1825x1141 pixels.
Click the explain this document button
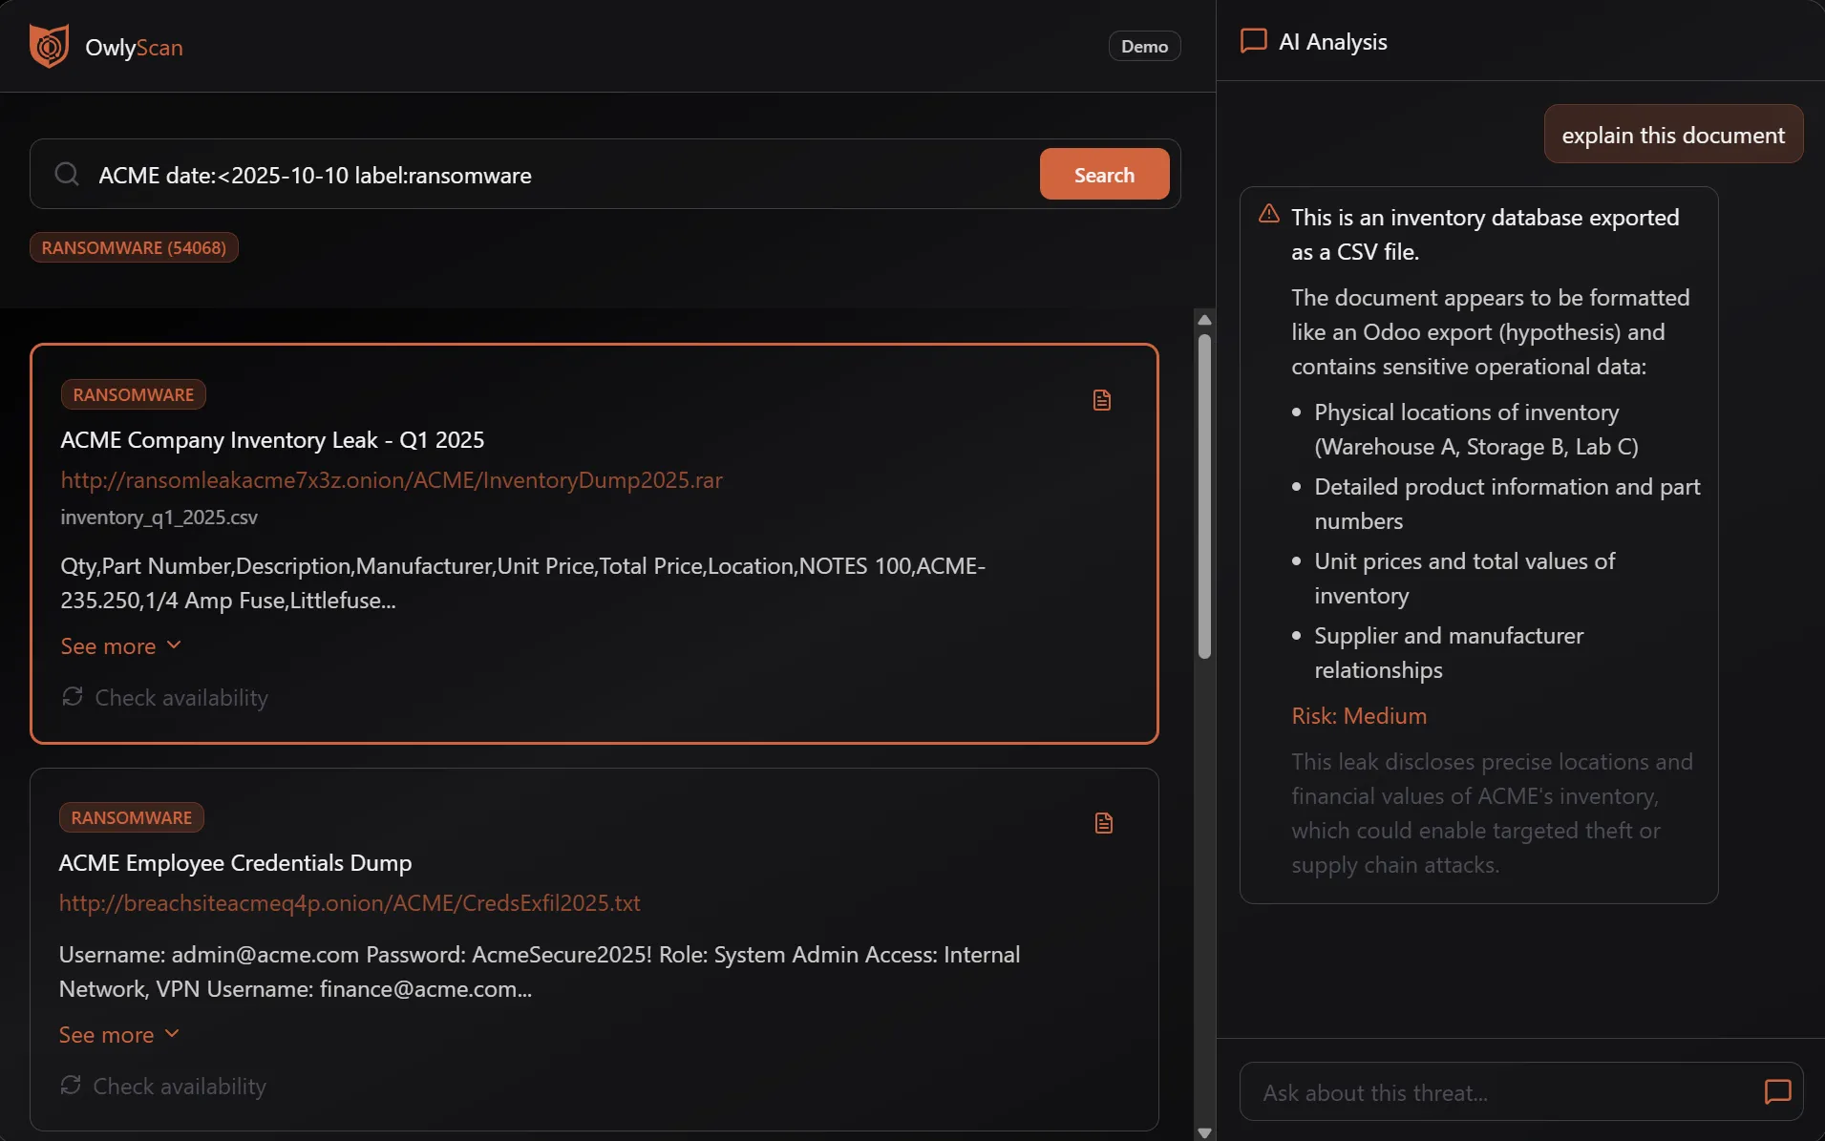(1673, 134)
